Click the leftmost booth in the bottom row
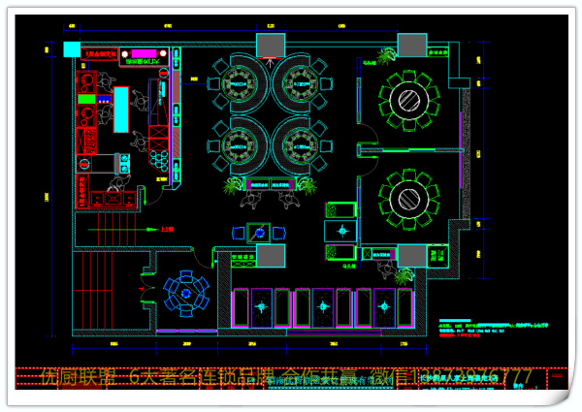This screenshot has width=582, height=412. [x=258, y=308]
